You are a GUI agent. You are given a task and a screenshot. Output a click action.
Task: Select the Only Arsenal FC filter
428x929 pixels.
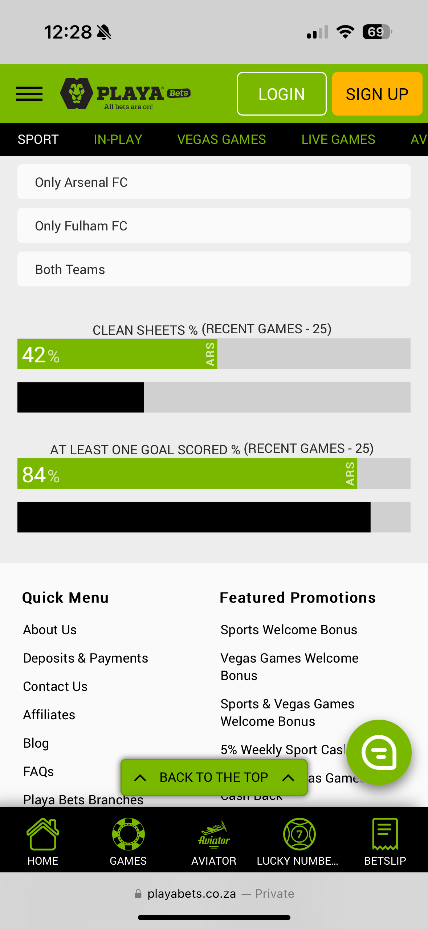[x=214, y=181]
